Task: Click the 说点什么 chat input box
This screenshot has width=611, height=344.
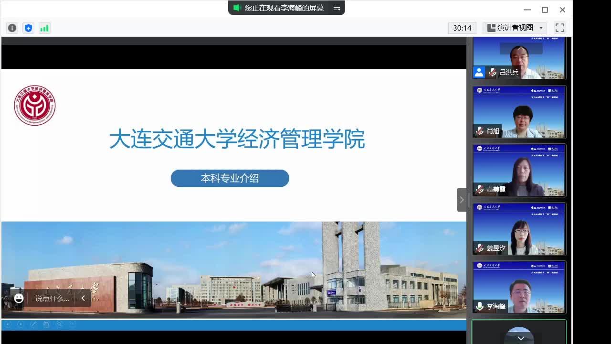Action: tap(52, 299)
